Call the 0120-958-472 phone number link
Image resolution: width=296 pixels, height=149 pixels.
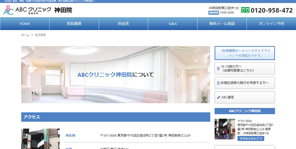tap(271, 10)
